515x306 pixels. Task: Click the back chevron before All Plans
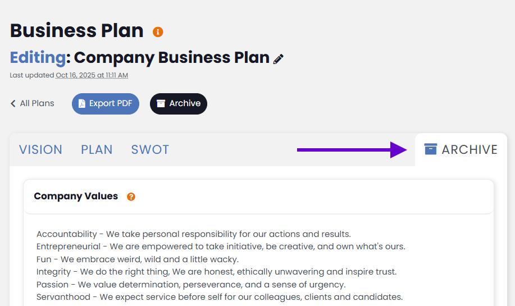tap(13, 103)
